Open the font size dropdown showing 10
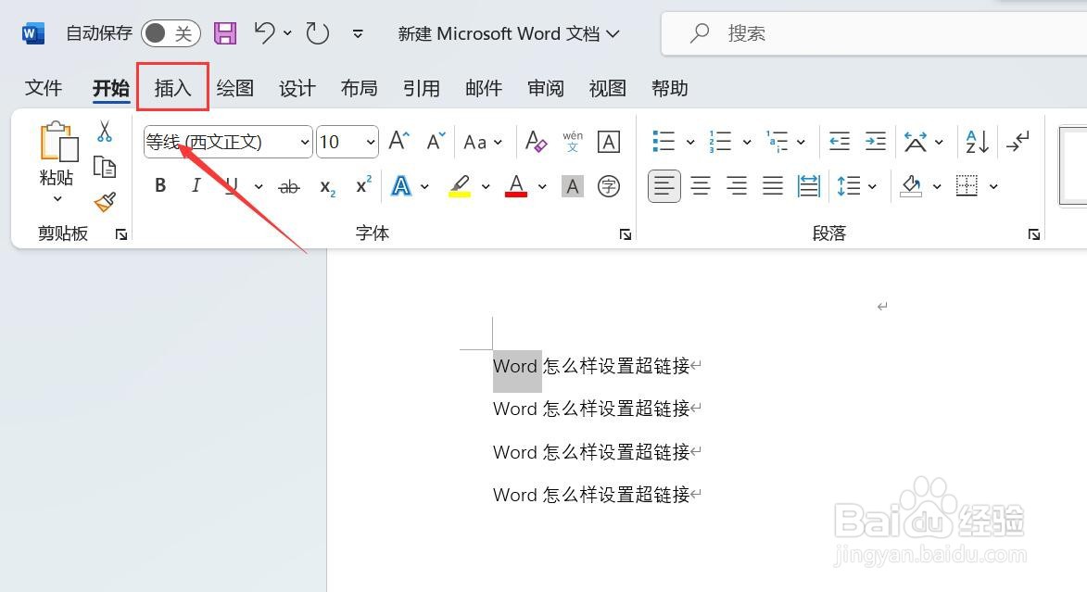The height and width of the screenshot is (592, 1087). 368,142
